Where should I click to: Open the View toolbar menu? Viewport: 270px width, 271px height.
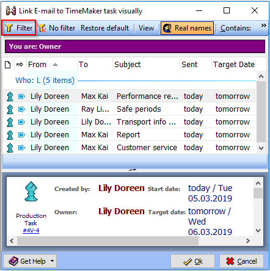[x=146, y=28]
